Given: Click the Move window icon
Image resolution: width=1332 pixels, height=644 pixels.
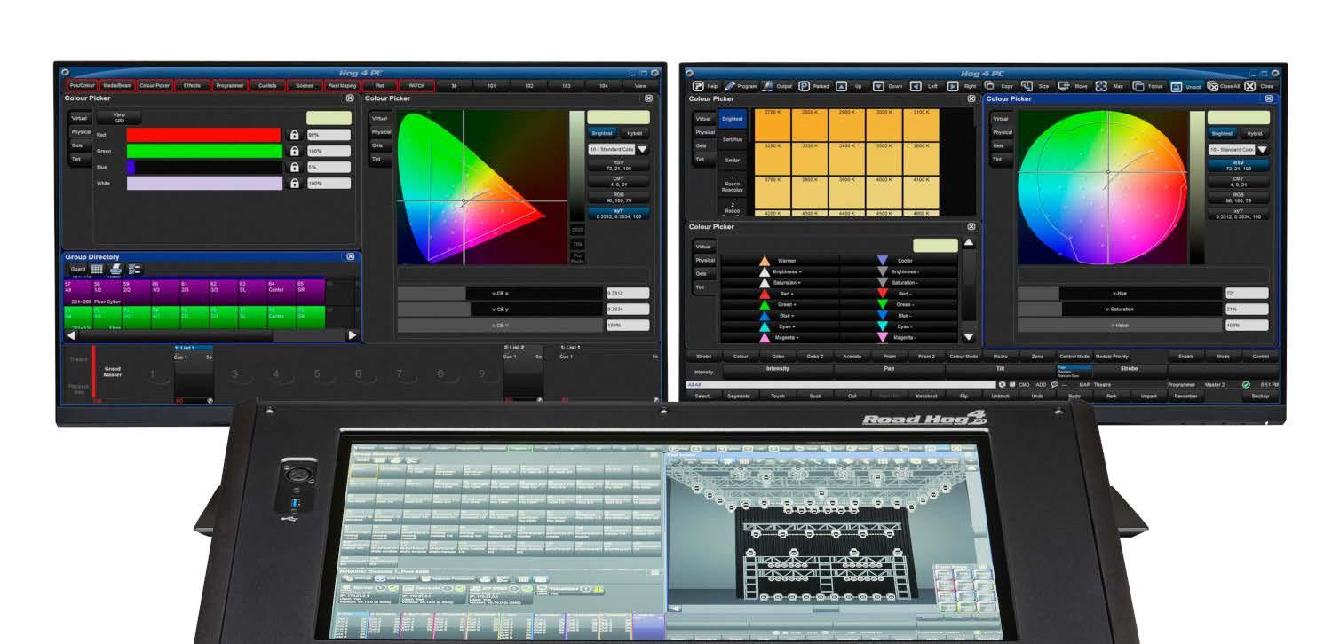Looking at the screenshot, I should [x=1064, y=86].
